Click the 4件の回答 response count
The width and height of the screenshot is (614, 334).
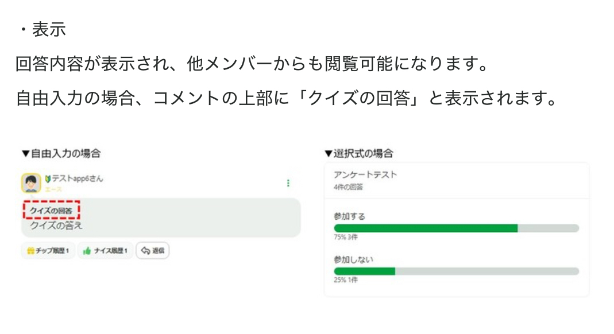(348, 187)
